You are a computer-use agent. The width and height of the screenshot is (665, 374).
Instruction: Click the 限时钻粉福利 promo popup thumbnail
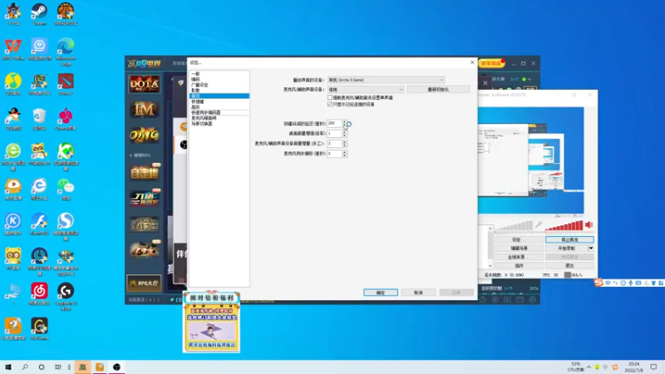tap(212, 322)
